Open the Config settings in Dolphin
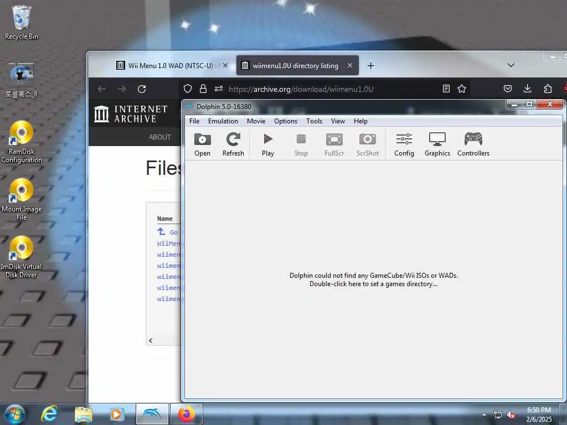 pos(404,144)
